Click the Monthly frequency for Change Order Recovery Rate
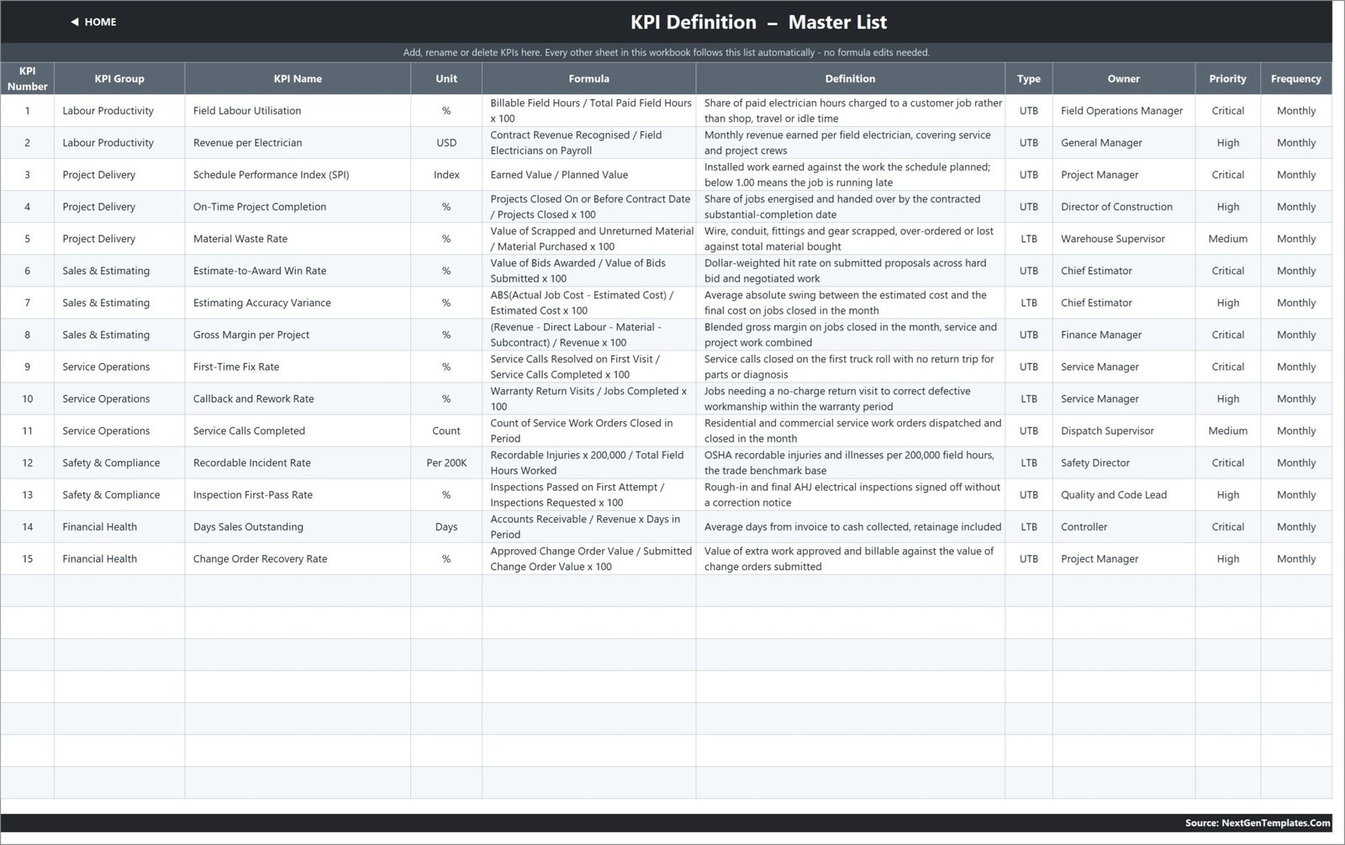The image size is (1345, 845). point(1295,558)
